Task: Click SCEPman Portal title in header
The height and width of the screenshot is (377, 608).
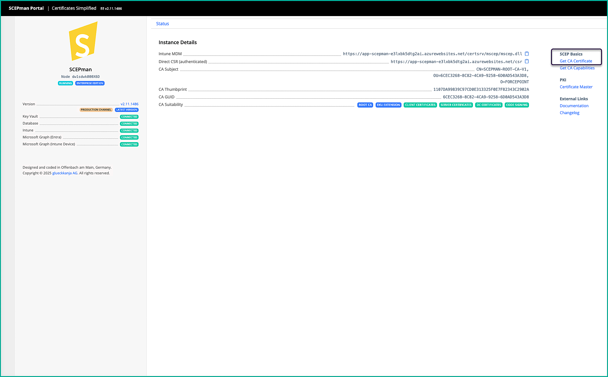Action: point(26,8)
